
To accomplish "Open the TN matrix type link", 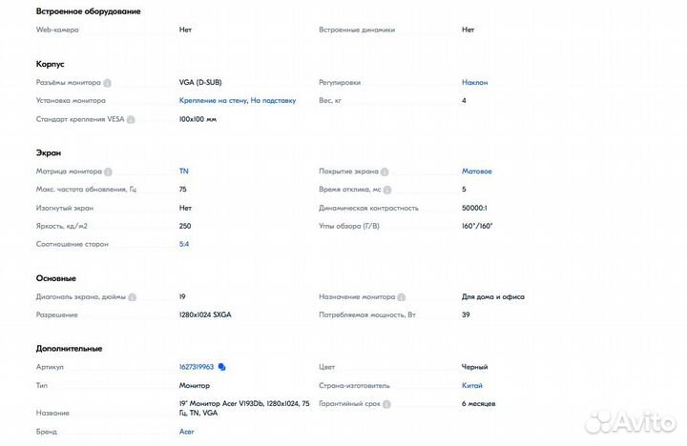I will coord(183,172).
